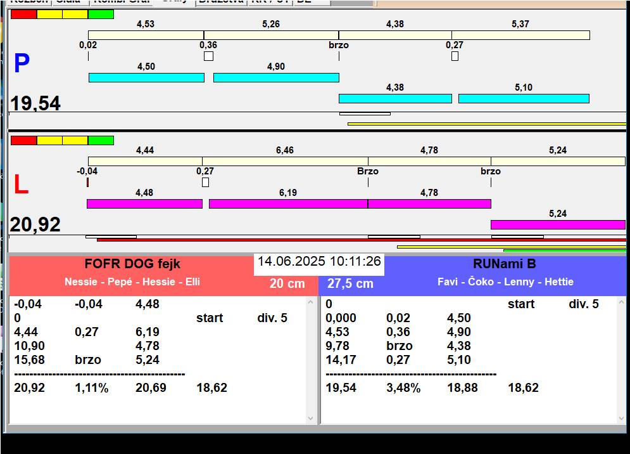The width and height of the screenshot is (630, 454).
Task: Select the cyan 4,50 run bar in lane P
Action: tap(146, 77)
